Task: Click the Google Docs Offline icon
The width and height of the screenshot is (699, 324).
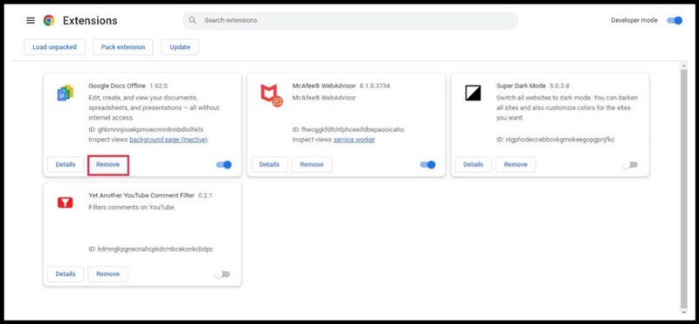Action: 65,93
